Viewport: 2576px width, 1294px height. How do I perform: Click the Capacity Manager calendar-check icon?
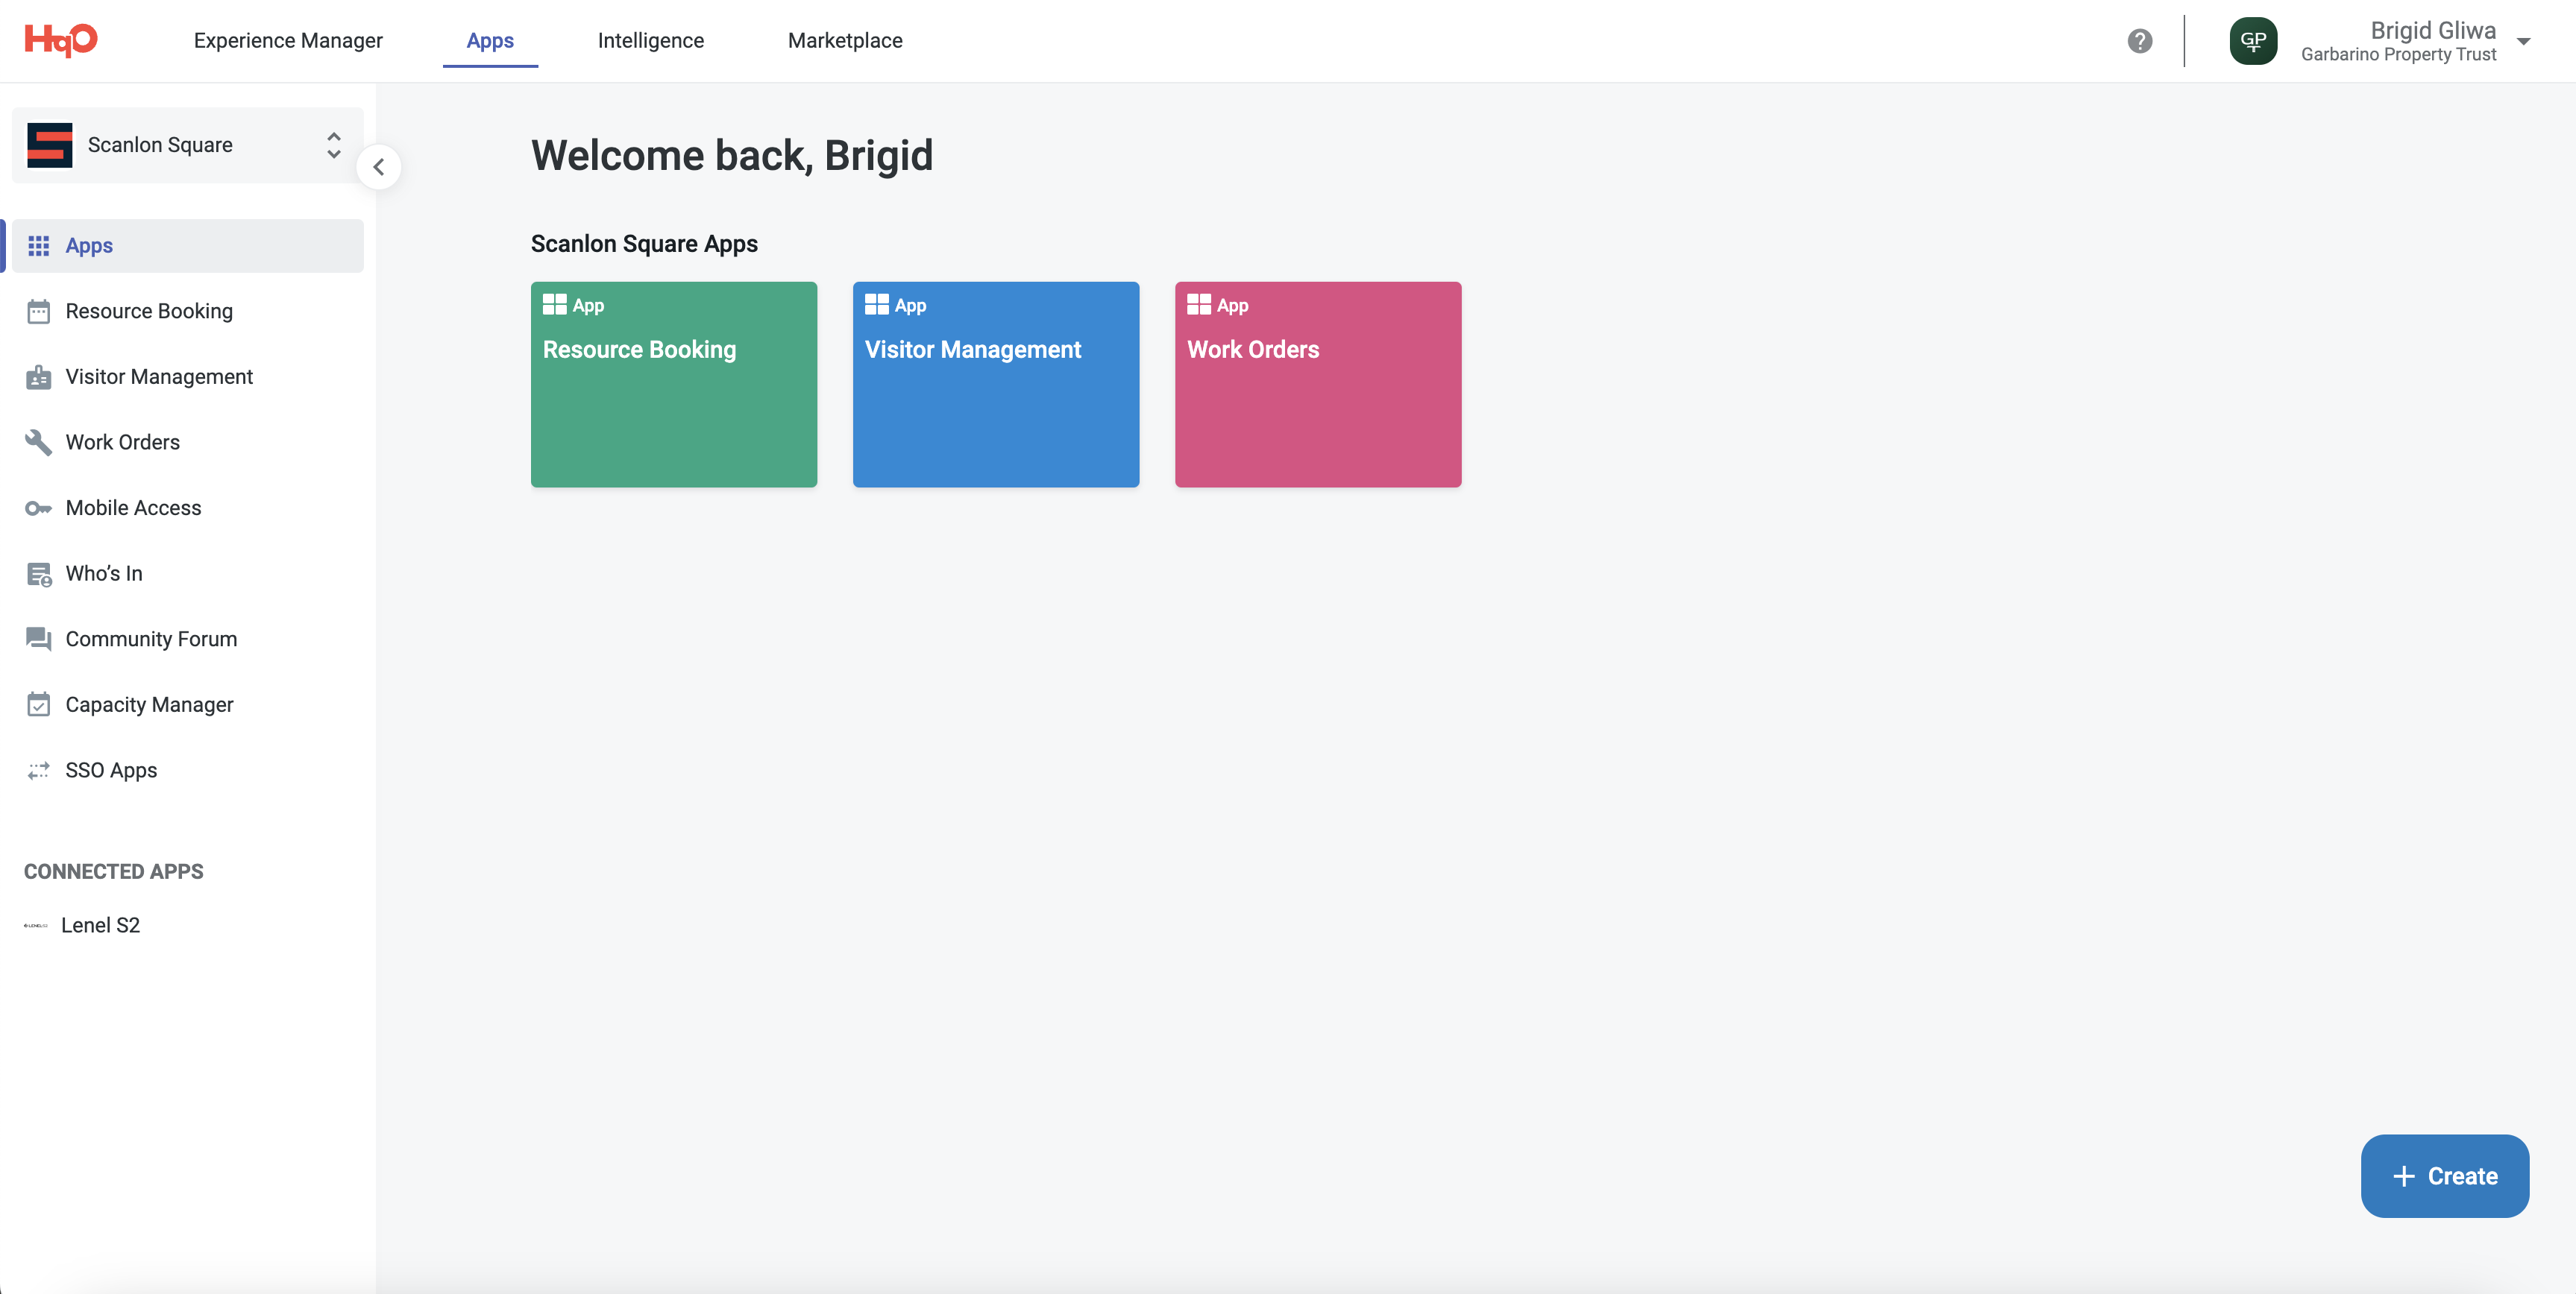point(38,705)
